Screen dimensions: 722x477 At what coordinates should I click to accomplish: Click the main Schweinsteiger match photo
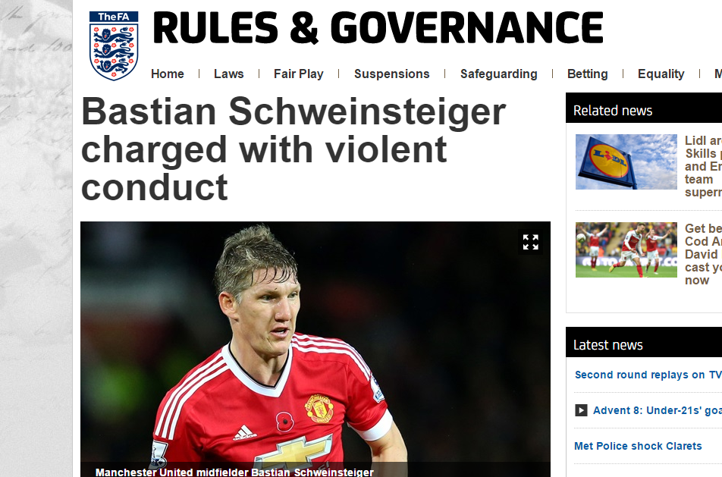315,349
